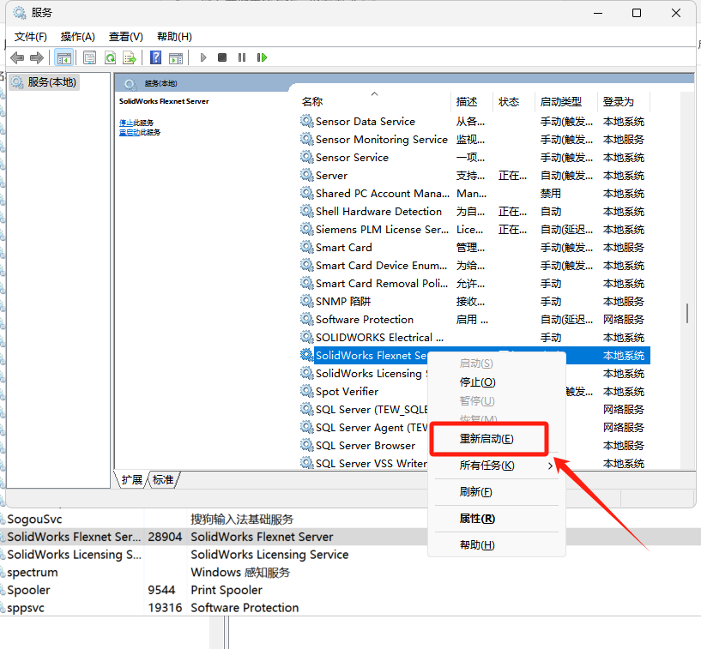Click gear icon of Shell Hardware Detection
701x649 pixels.
(x=306, y=211)
